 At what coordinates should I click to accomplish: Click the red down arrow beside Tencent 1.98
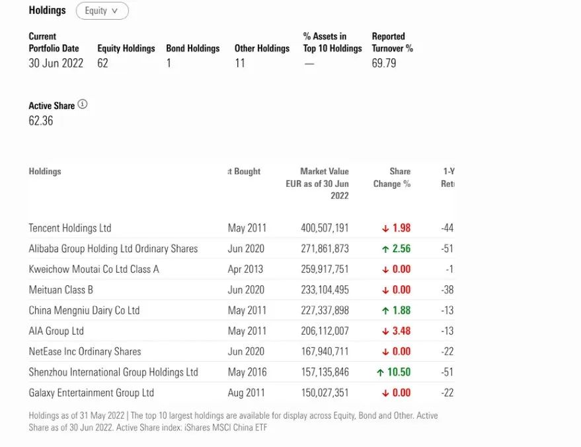pyautogui.click(x=385, y=228)
